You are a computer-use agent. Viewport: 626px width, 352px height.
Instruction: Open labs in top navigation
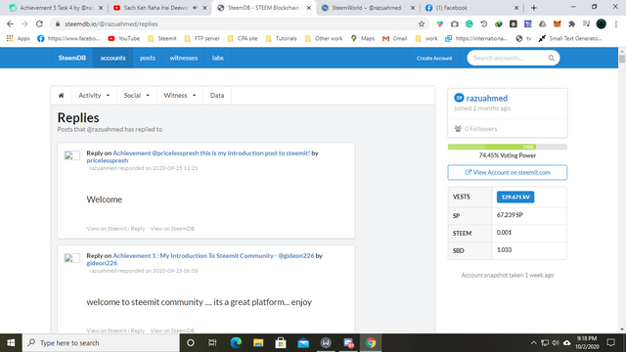(217, 58)
